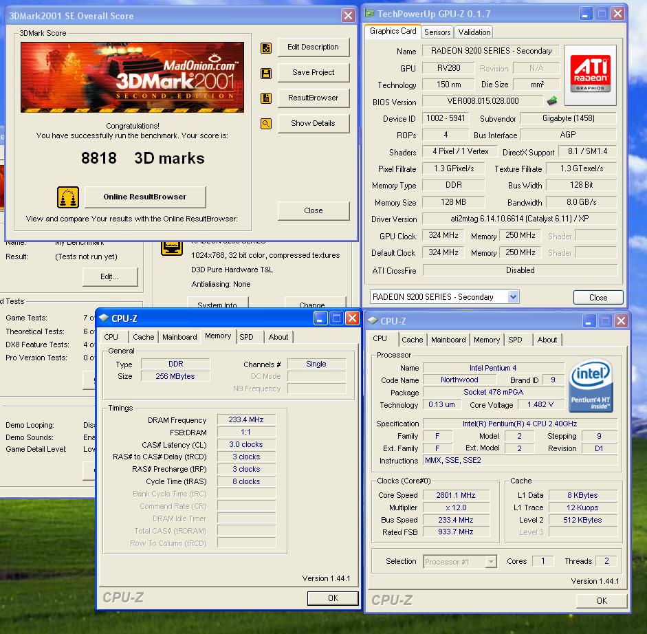Click the Save Project floppy icon
This screenshot has width=647, height=634.
[x=266, y=74]
